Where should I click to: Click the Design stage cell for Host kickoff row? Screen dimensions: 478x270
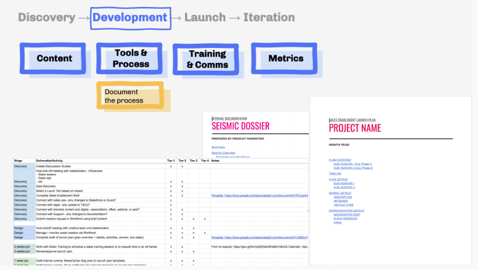[x=25, y=228]
